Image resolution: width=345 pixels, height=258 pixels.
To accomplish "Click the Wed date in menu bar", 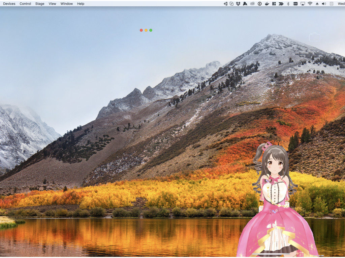I will [341, 4].
